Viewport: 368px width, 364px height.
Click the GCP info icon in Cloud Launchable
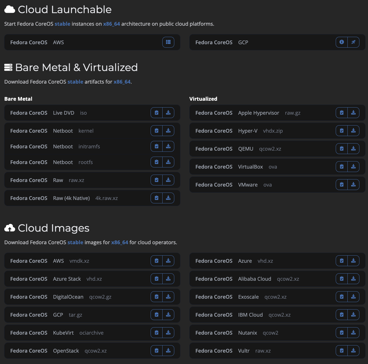click(x=342, y=42)
